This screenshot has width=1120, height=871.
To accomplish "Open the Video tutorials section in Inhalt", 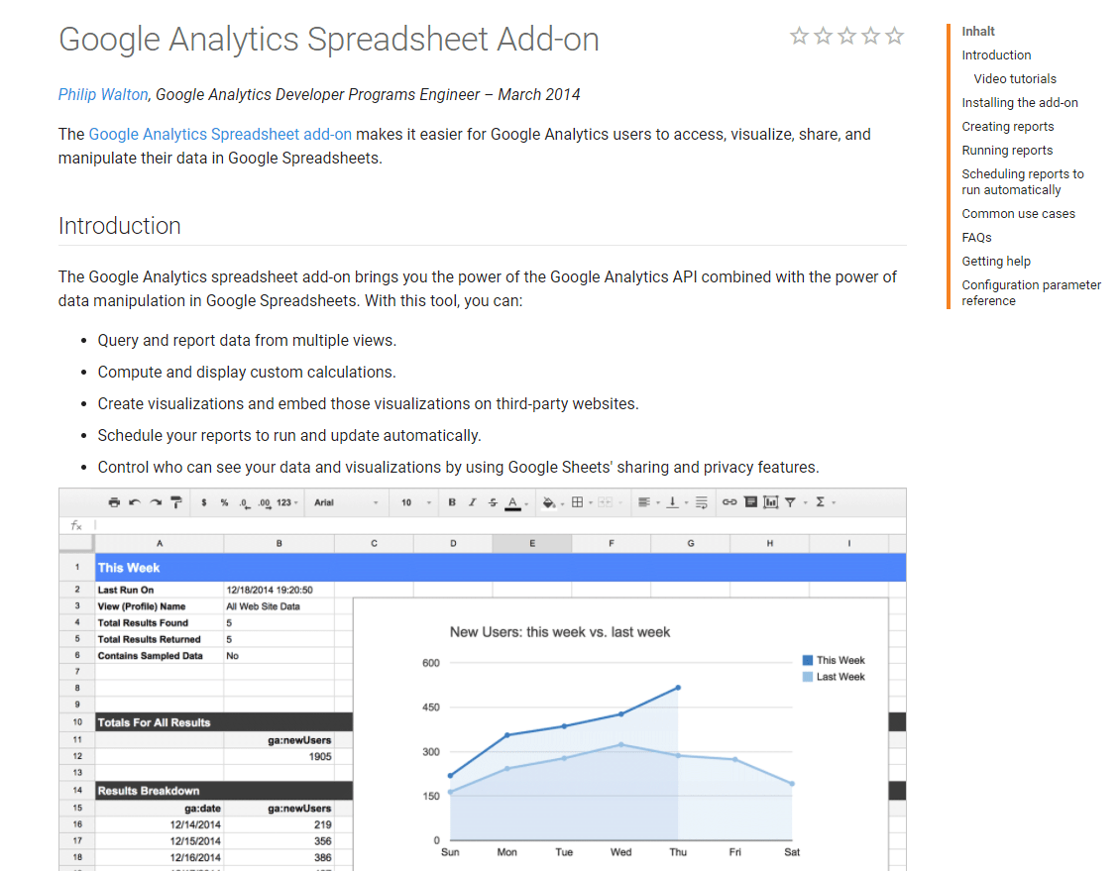I will 1015,78.
